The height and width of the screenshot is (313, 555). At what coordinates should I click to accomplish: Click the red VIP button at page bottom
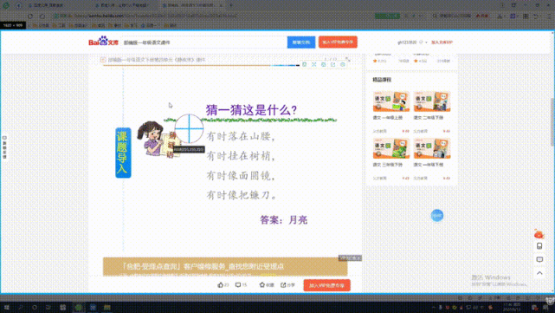[x=326, y=285]
